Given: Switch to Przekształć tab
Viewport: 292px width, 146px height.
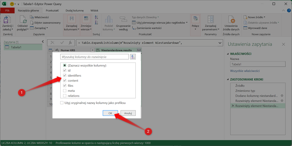Looking at the screenshot, I should tap(52, 11).
